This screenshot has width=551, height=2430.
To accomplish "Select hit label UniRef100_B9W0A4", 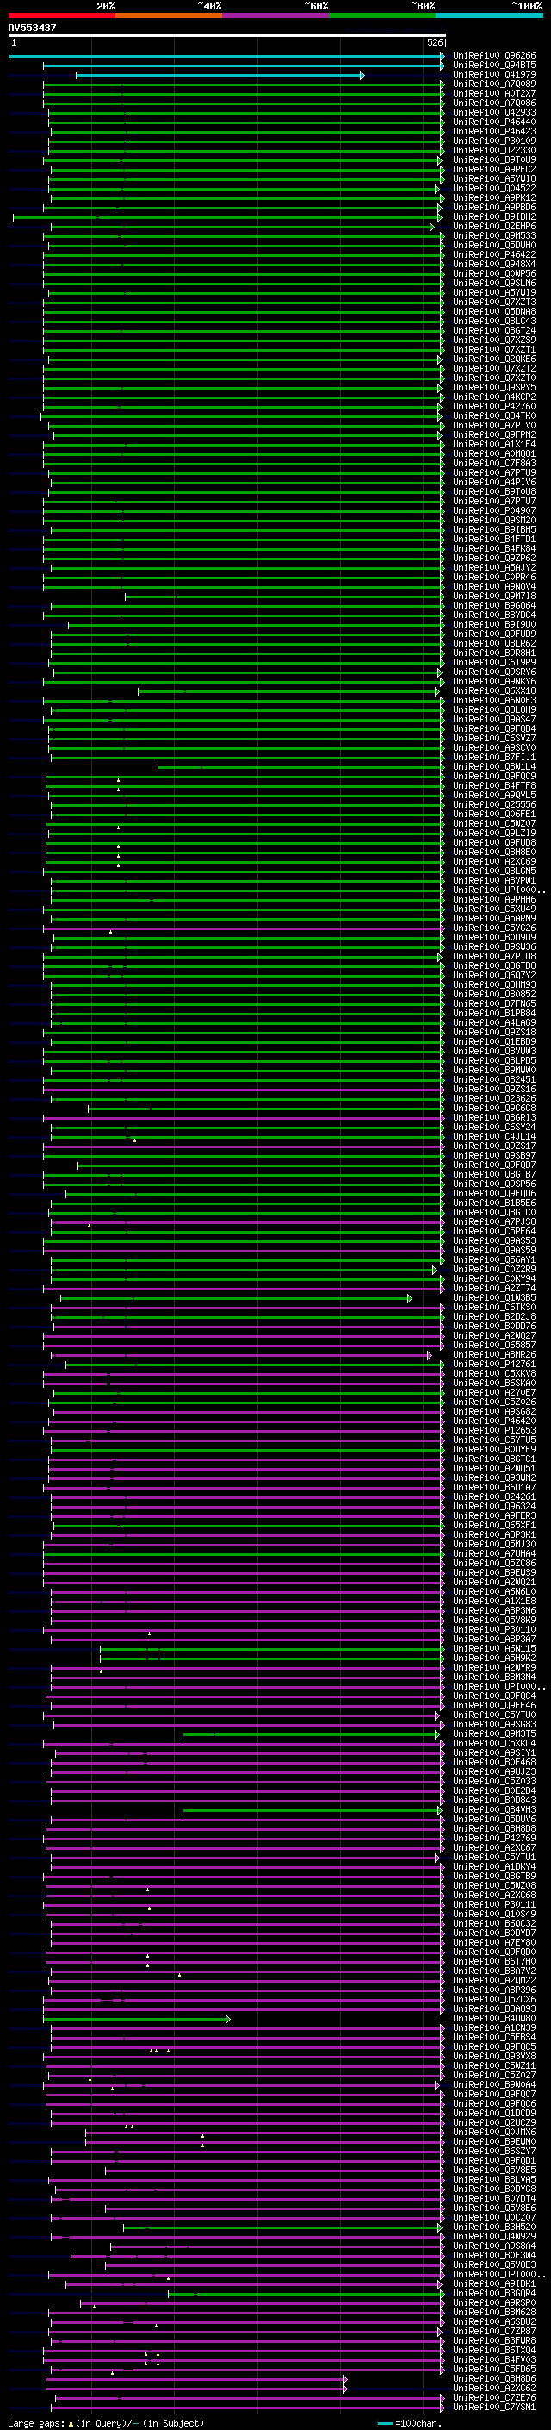I will pos(494,2084).
